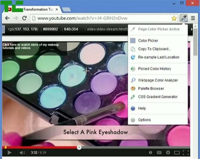Click the ColorZilla eyedropper extension icon
The height and width of the screenshot is (159, 200).
[x=184, y=18]
